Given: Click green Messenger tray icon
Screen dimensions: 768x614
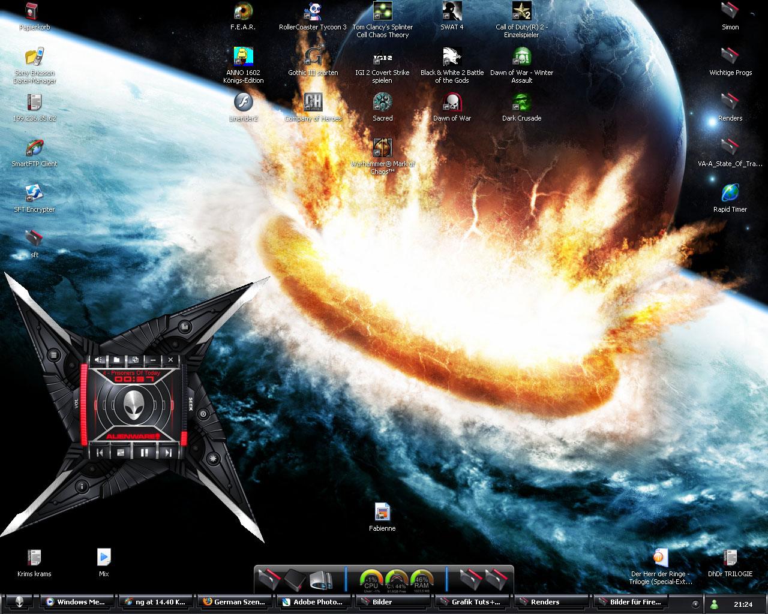Looking at the screenshot, I should (x=715, y=604).
